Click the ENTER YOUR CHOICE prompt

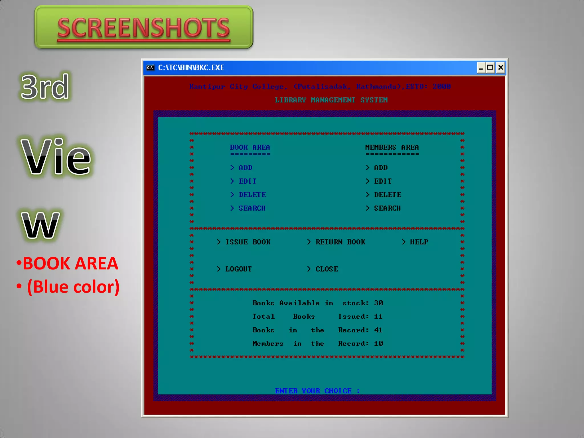(x=317, y=391)
